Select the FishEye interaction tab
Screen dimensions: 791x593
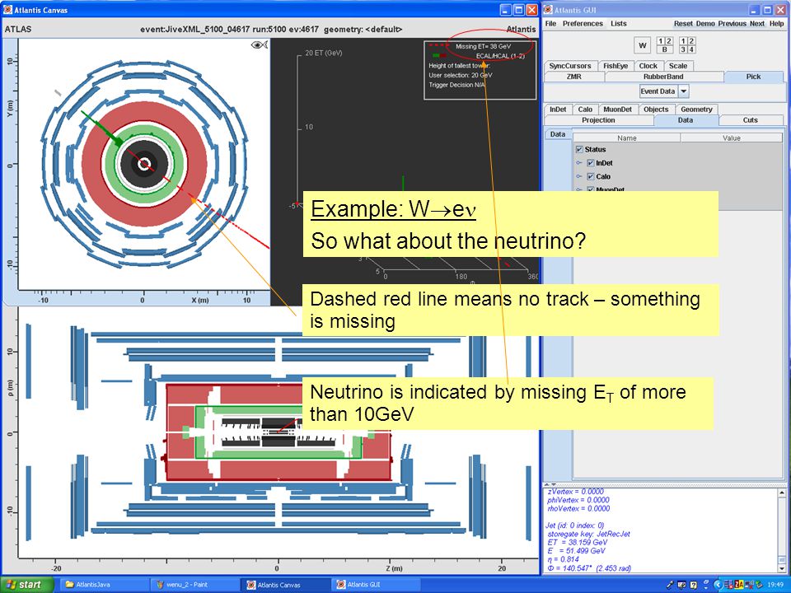point(615,66)
